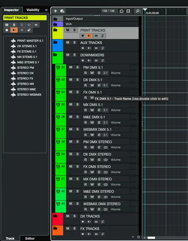Click the 5.1 configuration on PM DMX 5.1
Viewport: 188px width, 241px height.
coord(105,73)
